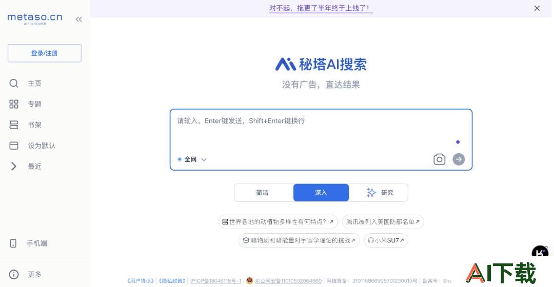Open the 《隐私政策》 footer link

pyautogui.click(x=172, y=281)
